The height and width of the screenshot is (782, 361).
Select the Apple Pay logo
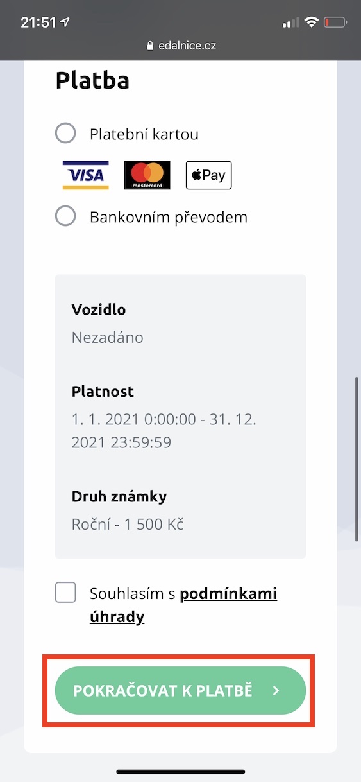(208, 175)
